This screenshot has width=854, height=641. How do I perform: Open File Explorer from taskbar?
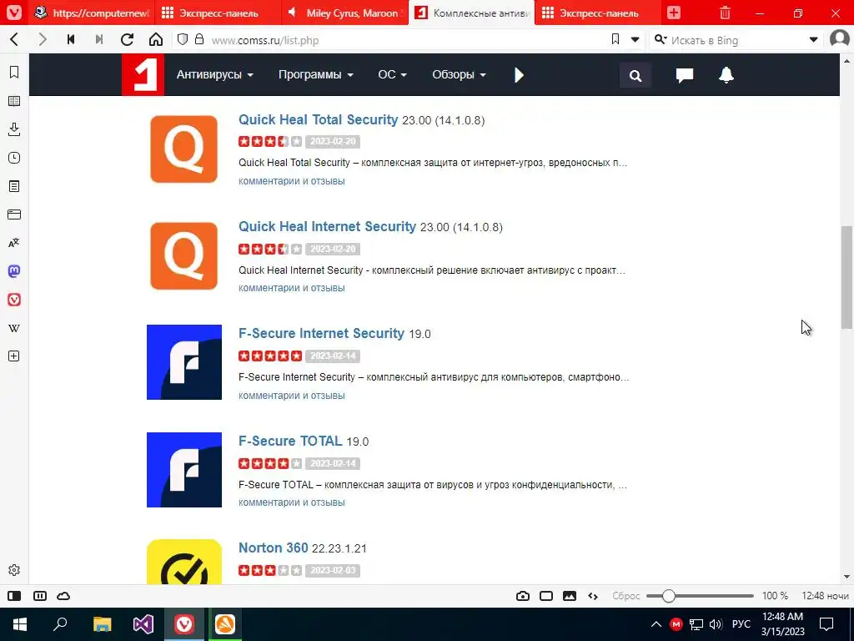[x=102, y=624]
